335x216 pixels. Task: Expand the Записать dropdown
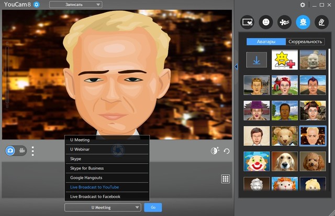coord(75,5)
